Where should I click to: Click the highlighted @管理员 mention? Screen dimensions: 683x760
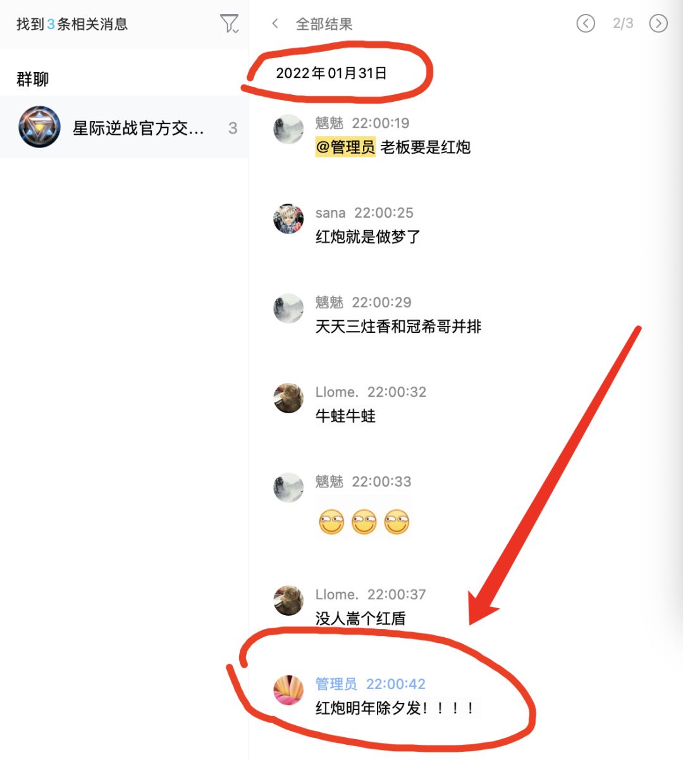coord(345,147)
